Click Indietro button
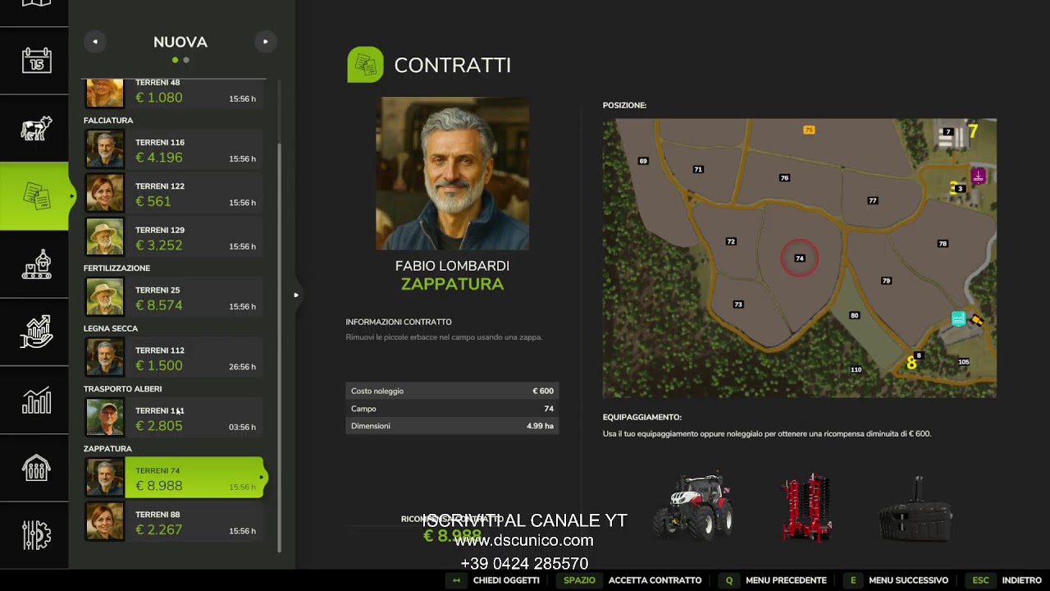 [x=1021, y=580]
